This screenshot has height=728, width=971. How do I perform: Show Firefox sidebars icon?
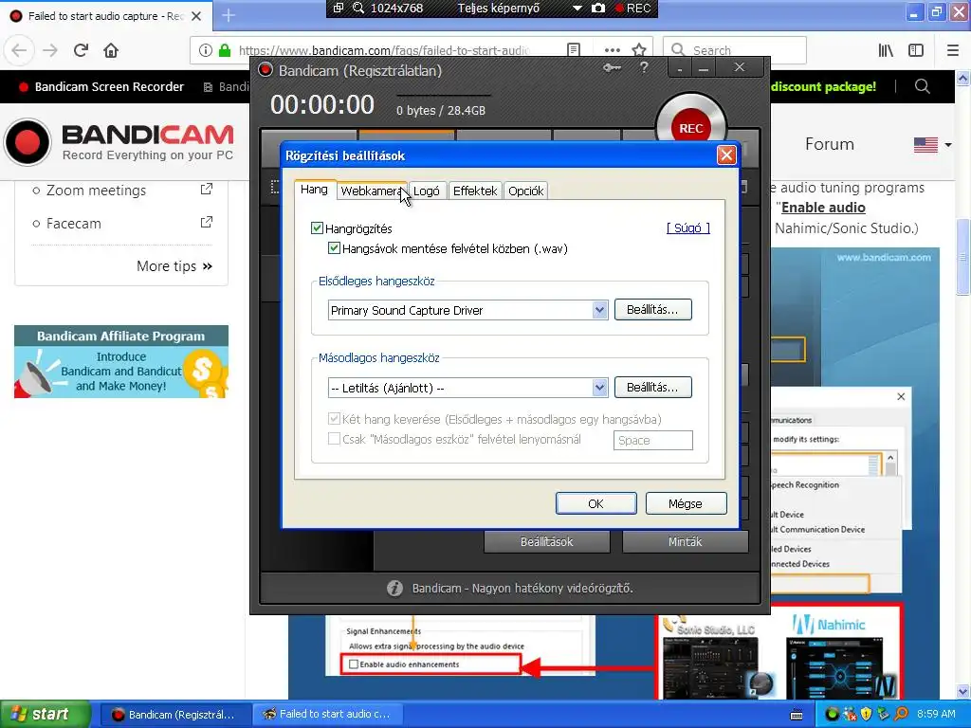pyautogui.click(x=916, y=50)
